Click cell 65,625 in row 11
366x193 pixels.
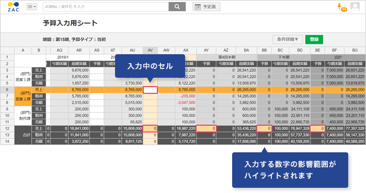tap(132, 122)
